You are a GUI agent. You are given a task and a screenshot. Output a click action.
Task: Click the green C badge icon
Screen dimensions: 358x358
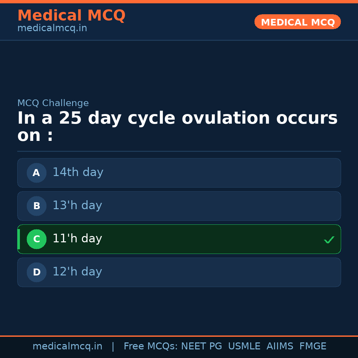tap(36, 239)
